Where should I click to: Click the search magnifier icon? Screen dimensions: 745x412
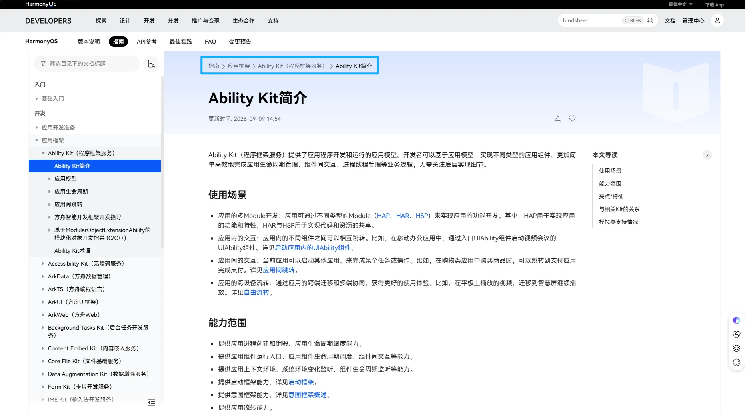pyautogui.click(x=650, y=20)
